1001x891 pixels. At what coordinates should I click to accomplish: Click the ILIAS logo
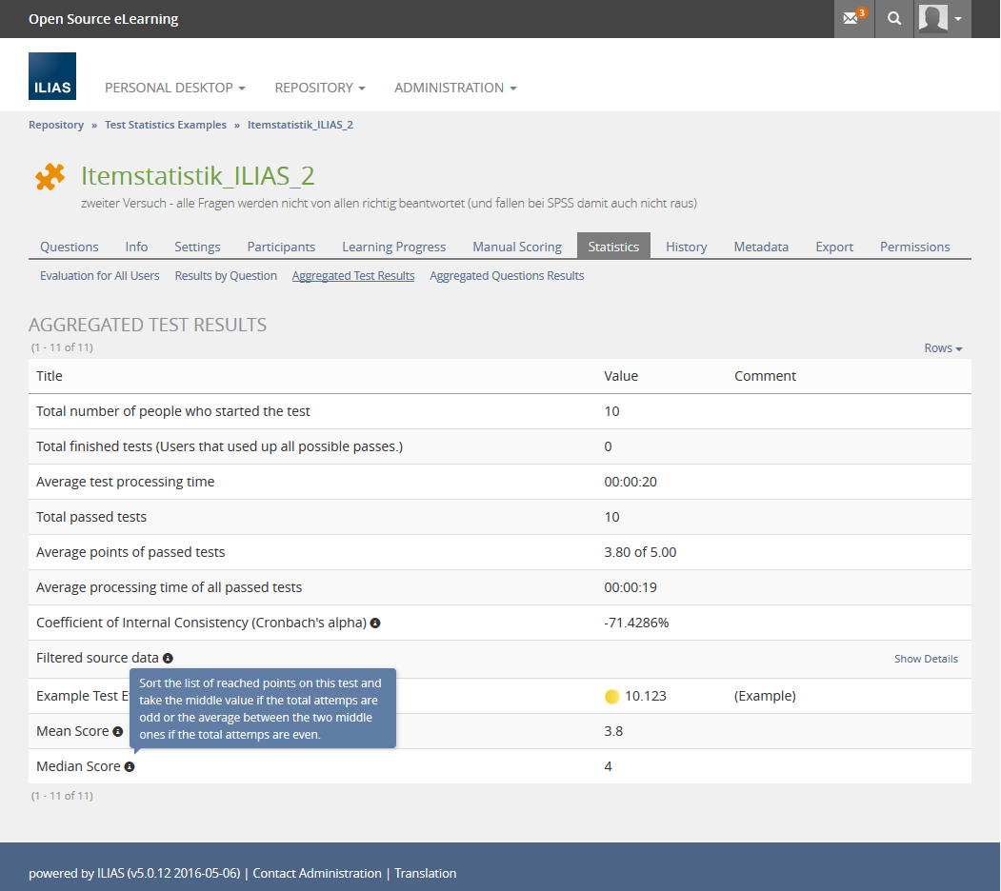pos(52,77)
